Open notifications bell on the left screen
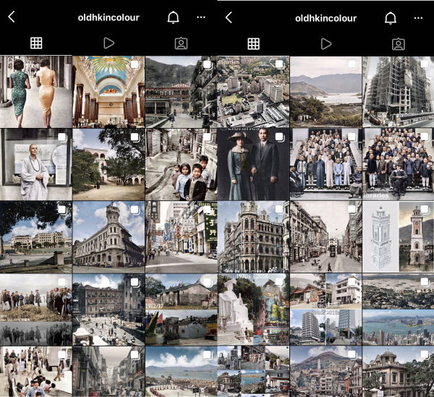This screenshot has height=397, width=434. click(x=174, y=17)
